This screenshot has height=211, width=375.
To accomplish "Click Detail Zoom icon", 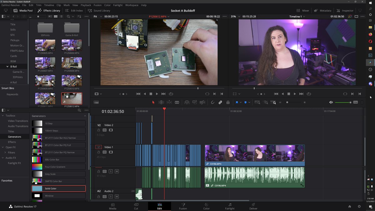I will tap(266, 102).
